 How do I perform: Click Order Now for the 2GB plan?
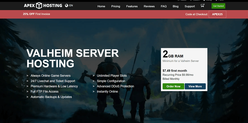173,86
